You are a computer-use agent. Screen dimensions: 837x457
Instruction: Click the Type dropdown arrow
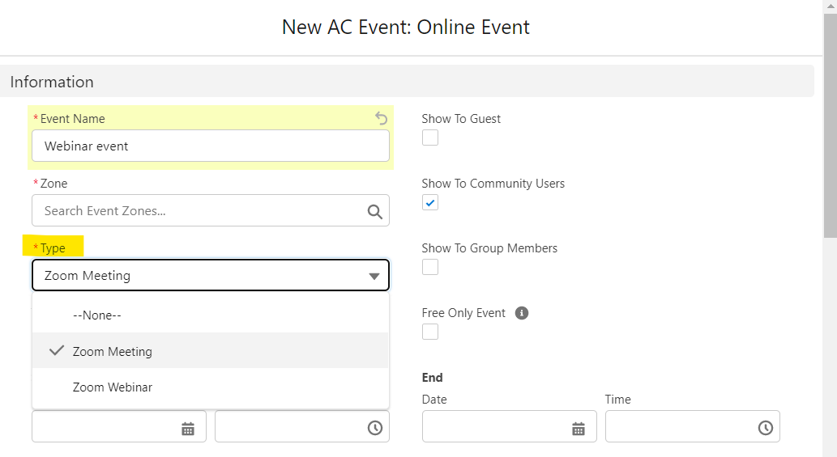(x=374, y=277)
